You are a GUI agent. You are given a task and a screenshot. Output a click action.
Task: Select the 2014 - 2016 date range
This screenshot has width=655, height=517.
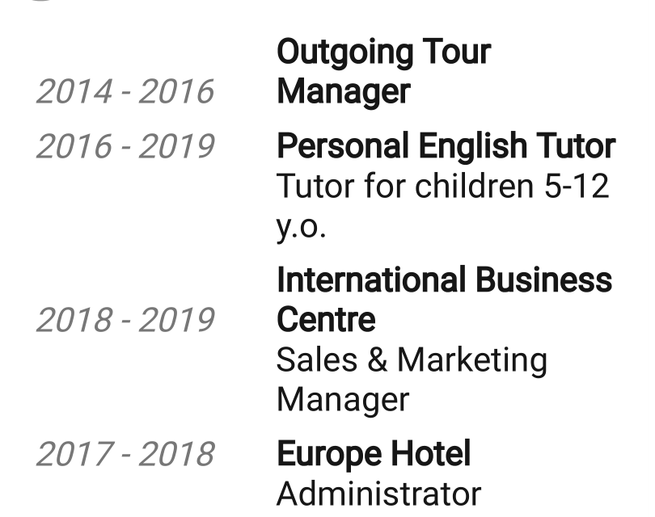click(125, 92)
